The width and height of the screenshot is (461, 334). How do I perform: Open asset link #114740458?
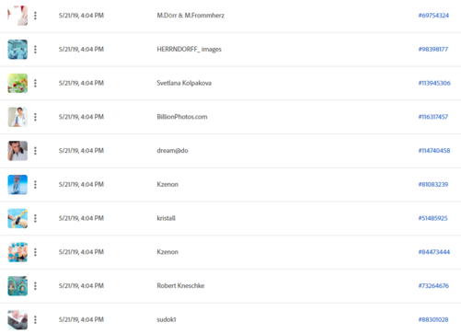434,151
